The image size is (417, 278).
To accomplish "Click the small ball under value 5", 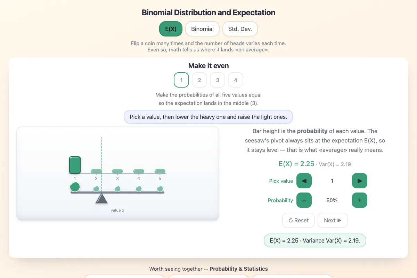I will (160, 189).
